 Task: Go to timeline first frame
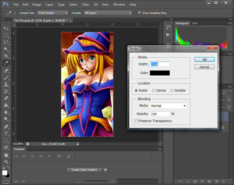[x=16, y=156]
